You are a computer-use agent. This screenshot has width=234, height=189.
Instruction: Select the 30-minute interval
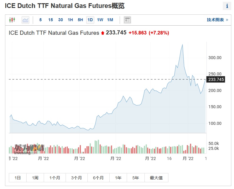(61, 20)
